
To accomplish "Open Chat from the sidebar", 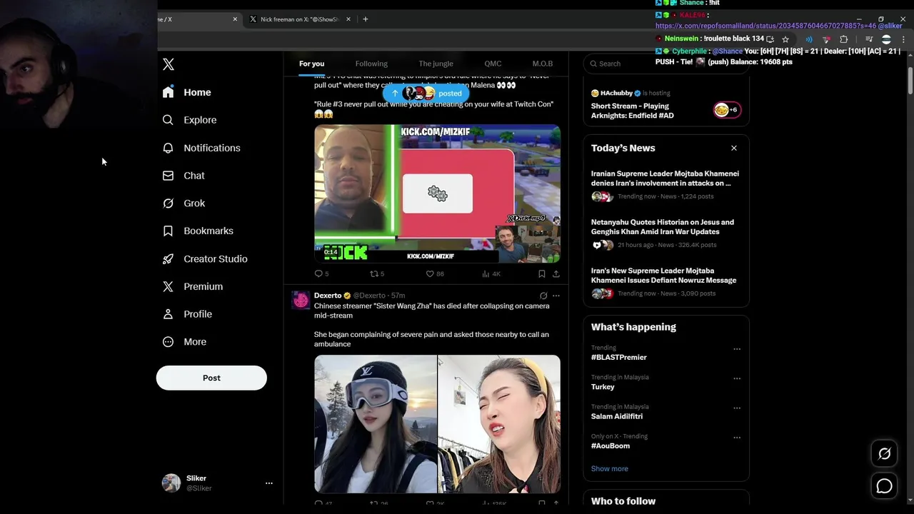I will (x=184, y=176).
